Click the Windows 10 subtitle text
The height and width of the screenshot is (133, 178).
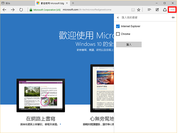[x=95, y=44]
